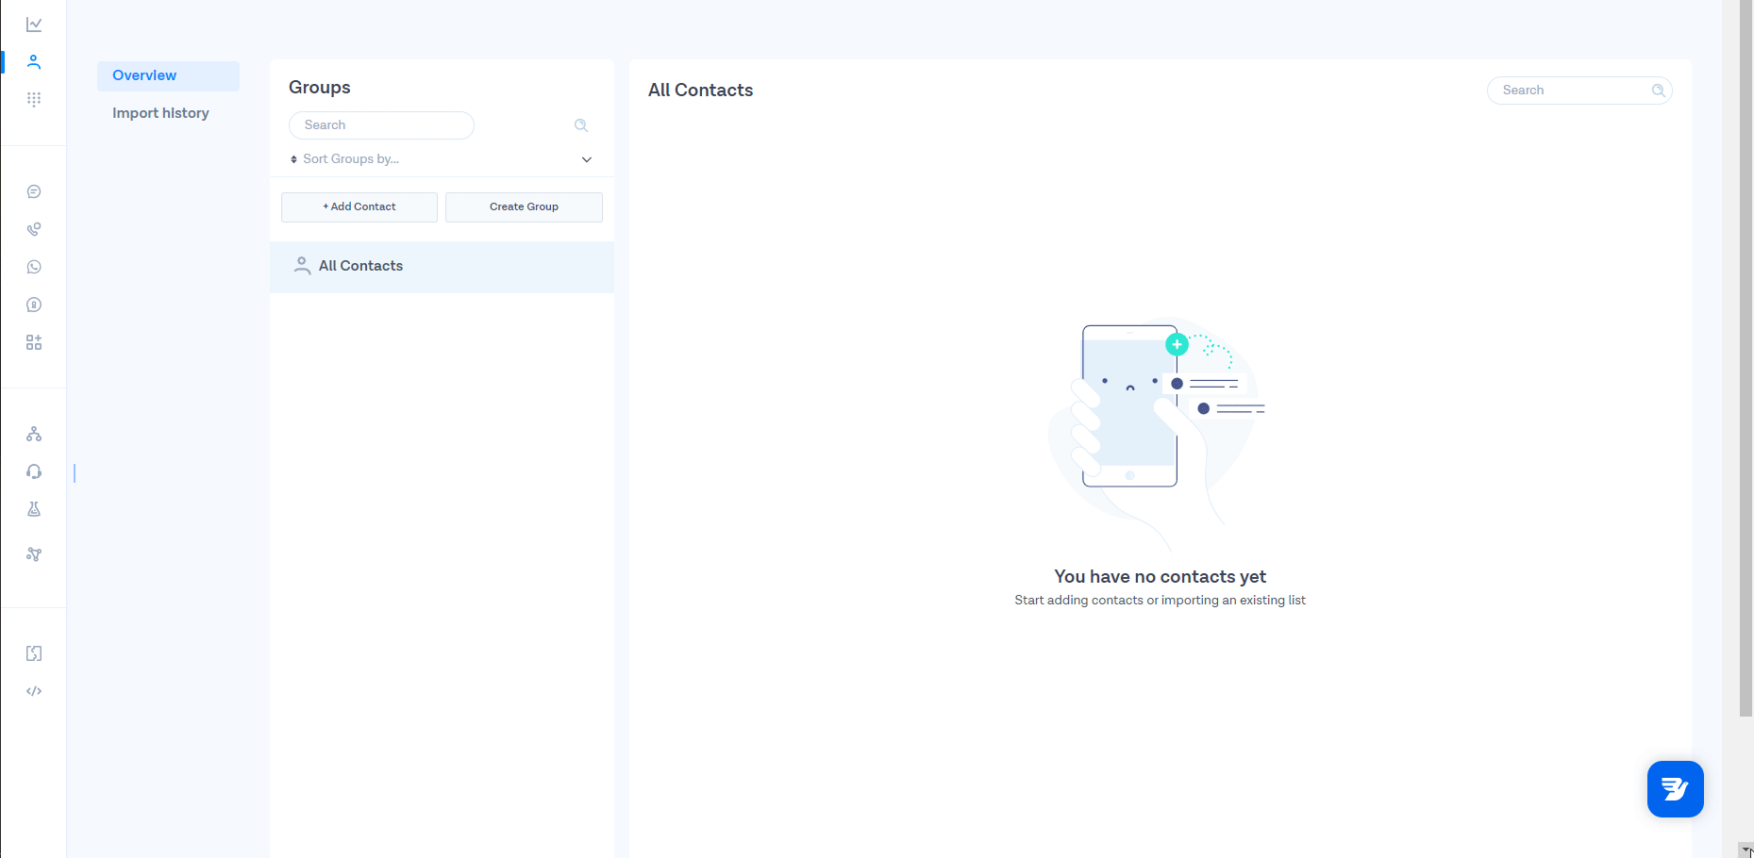Click the Create Group button

pos(524,206)
